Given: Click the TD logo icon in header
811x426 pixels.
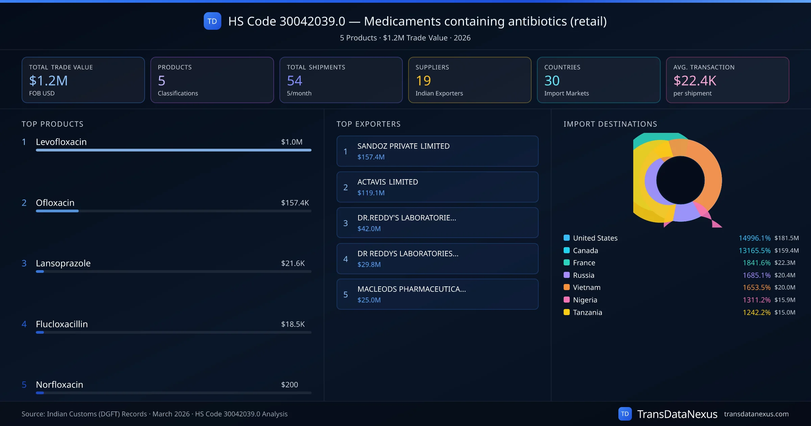Looking at the screenshot, I should 212,21.
